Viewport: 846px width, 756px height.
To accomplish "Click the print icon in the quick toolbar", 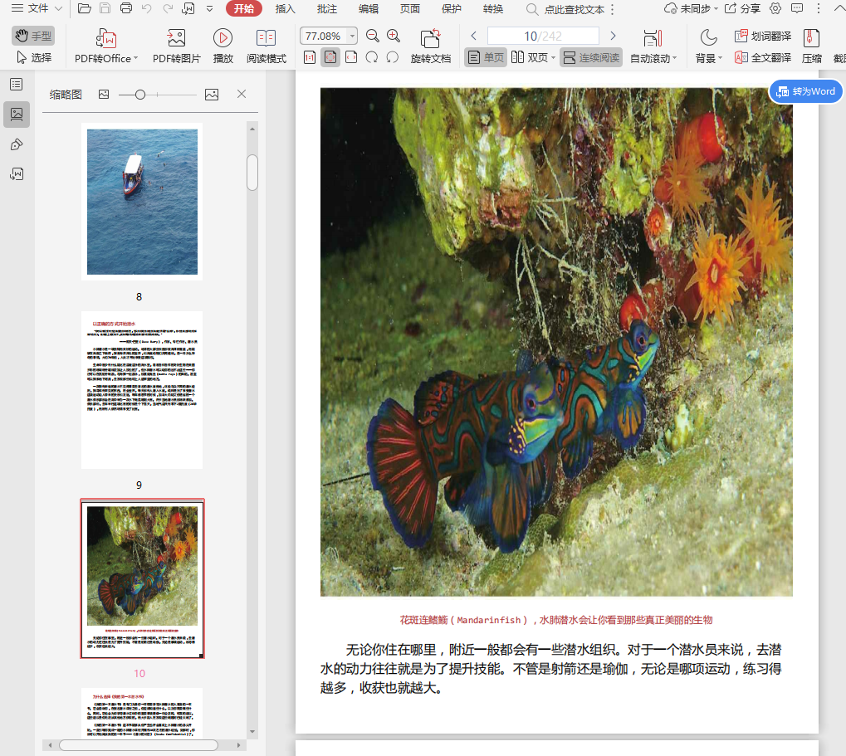I will (x=126, y=9).
